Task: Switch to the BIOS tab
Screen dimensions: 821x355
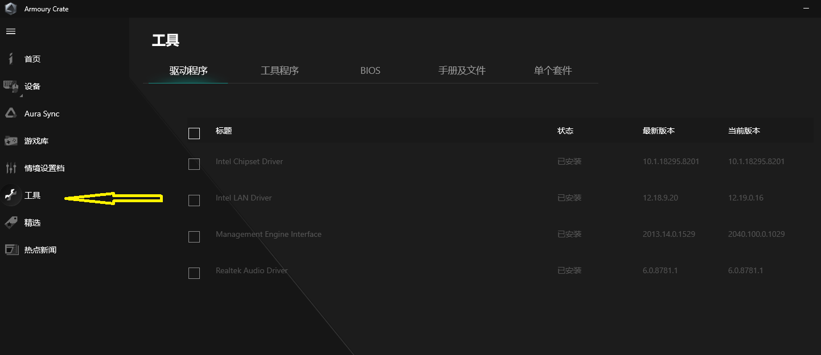Action: click(x=370, y=71)
